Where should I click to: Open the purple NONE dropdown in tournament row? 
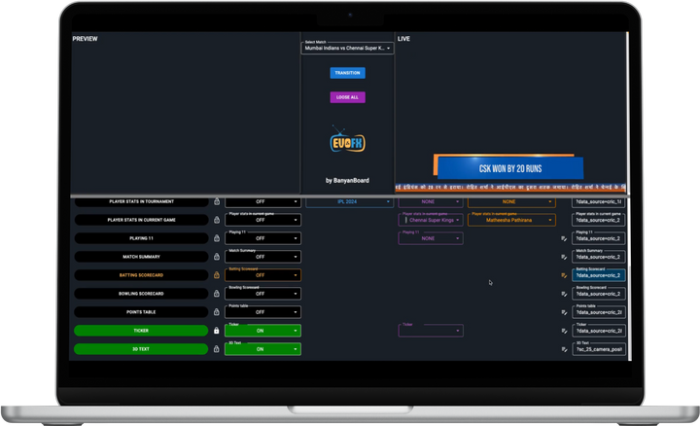point(431,202)
